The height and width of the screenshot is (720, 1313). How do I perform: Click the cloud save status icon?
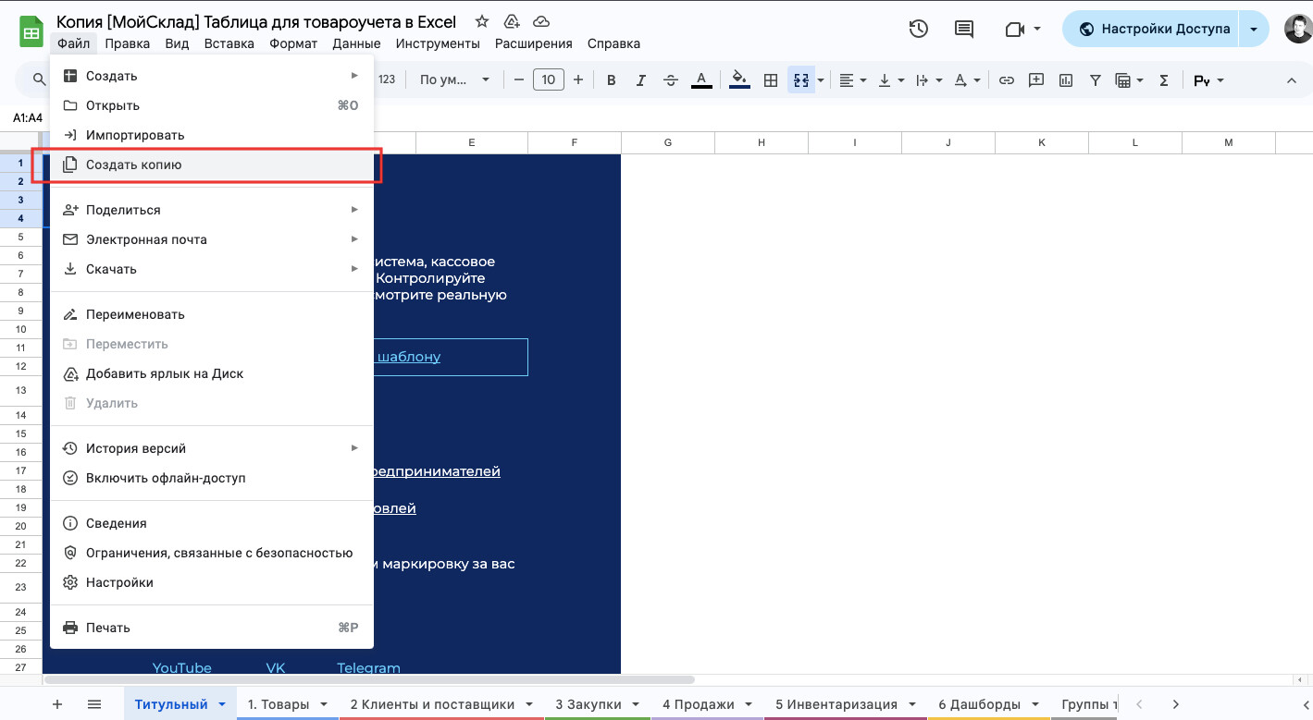[x=541, y=21]
